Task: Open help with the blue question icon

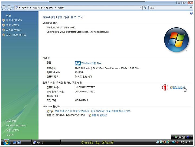Action: 191,13
